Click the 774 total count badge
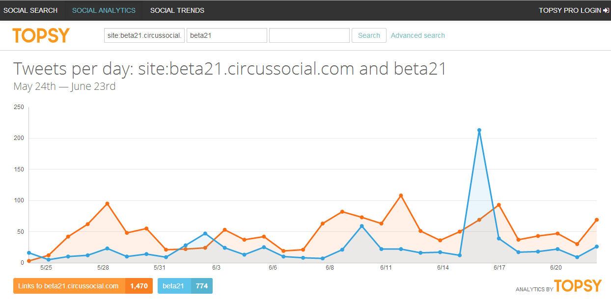Image resolution: width=611 pixels, height=306 pixels. coord(202,286)
